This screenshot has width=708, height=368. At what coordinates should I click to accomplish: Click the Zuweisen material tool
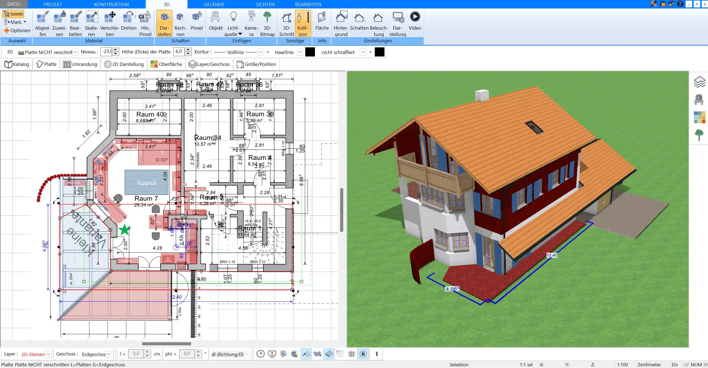coord(60,24)
